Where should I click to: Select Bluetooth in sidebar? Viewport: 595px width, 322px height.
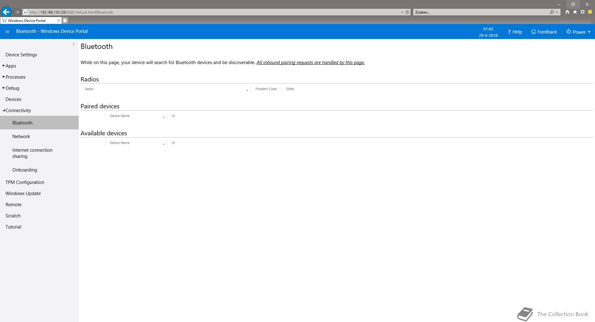39,123
